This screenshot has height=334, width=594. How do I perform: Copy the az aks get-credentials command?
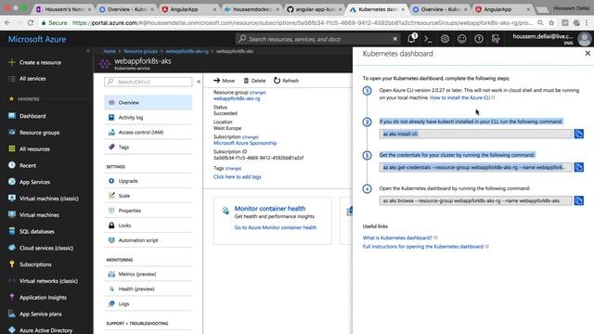(579, 167)
